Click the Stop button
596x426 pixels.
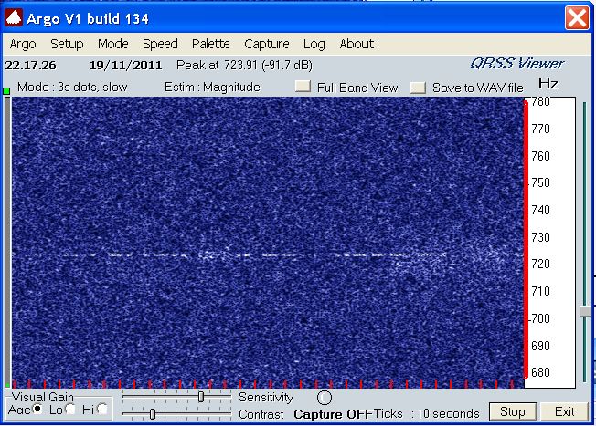[513, 411]
